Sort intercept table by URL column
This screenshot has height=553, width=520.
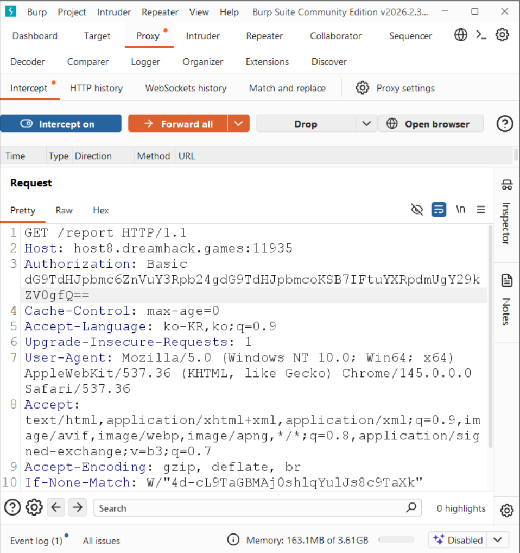[x=187, y=156]
